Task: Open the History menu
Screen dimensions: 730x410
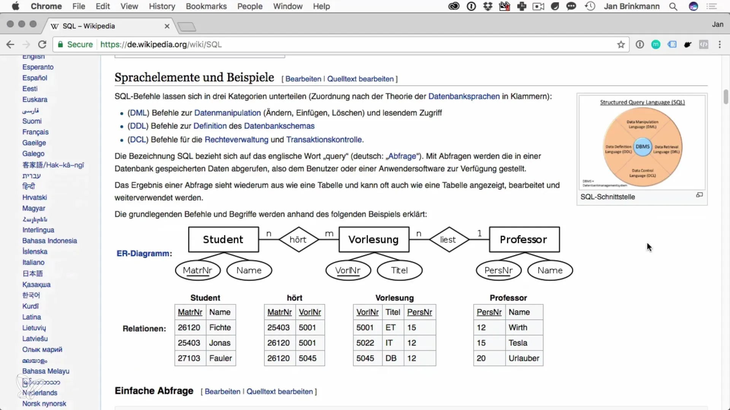Action: click(x=162, y=6)
